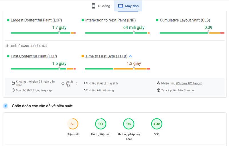Click Tất cả phiên bản Chrome text
The image size is (229, 146).
click(177, 90)
